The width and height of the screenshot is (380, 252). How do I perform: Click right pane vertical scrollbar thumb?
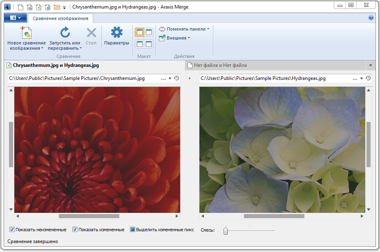coord(369,144)
